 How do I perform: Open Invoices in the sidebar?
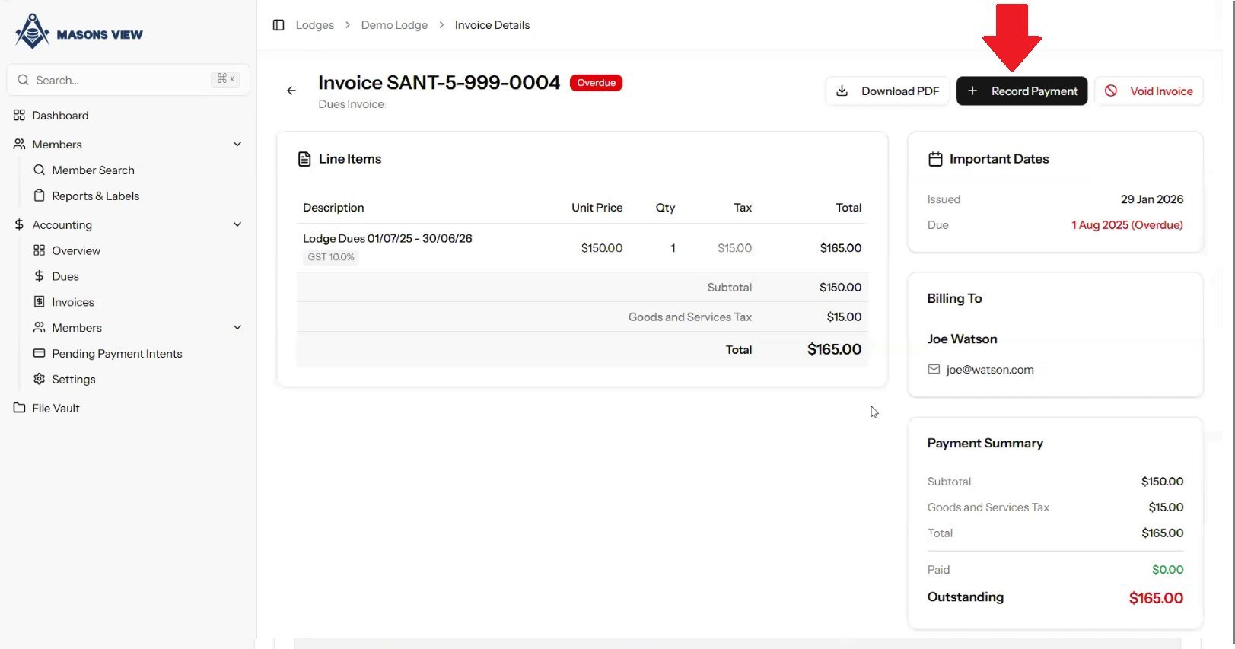point(73,302)
